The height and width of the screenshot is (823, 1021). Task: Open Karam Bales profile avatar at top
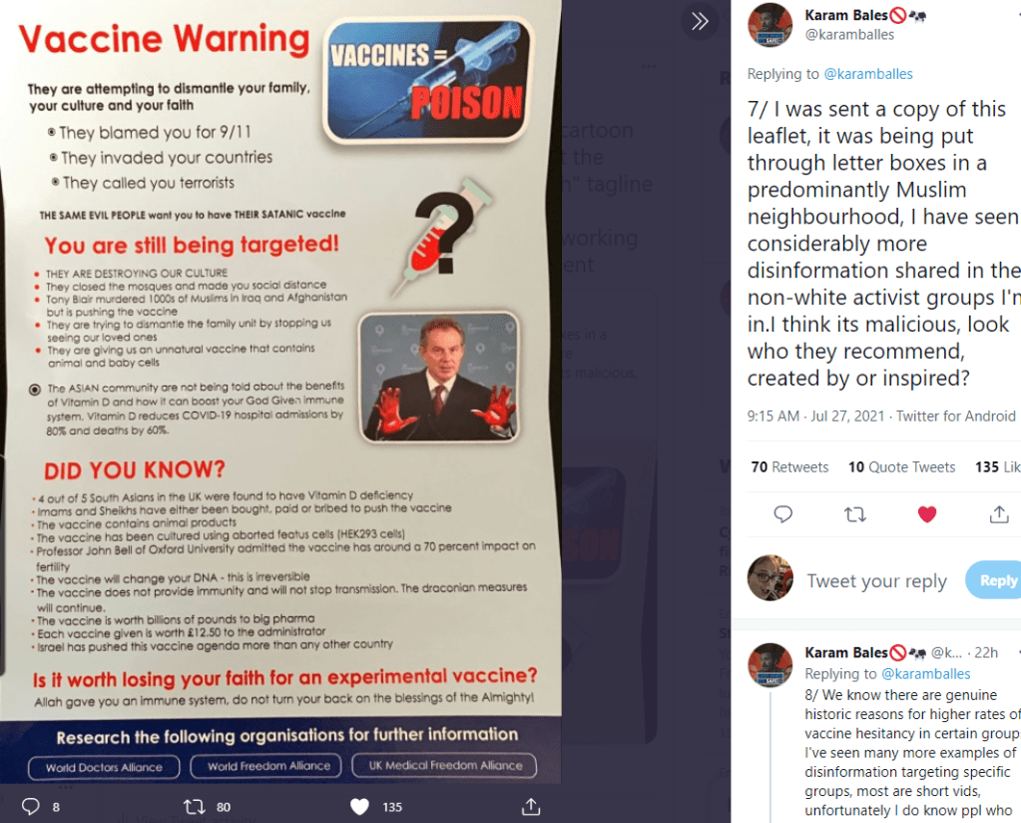point(769,25)
